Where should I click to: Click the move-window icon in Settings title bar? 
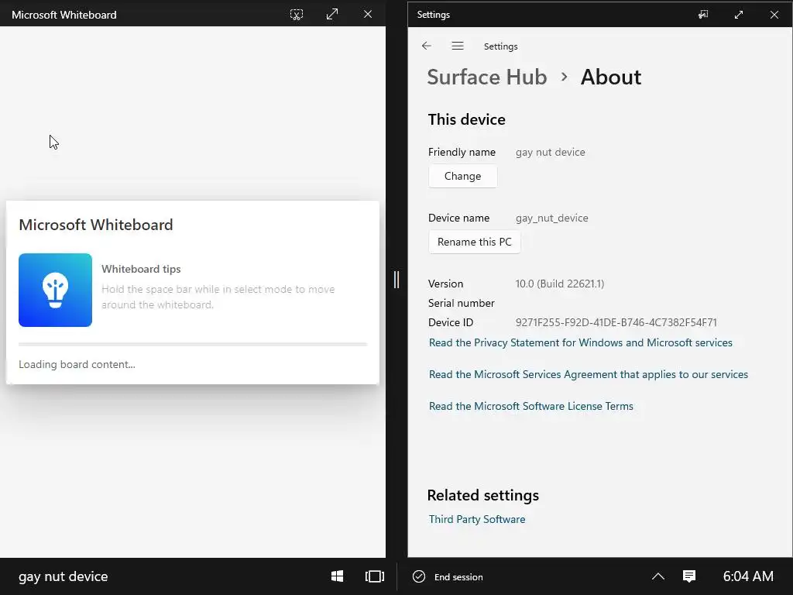(703, 15)
